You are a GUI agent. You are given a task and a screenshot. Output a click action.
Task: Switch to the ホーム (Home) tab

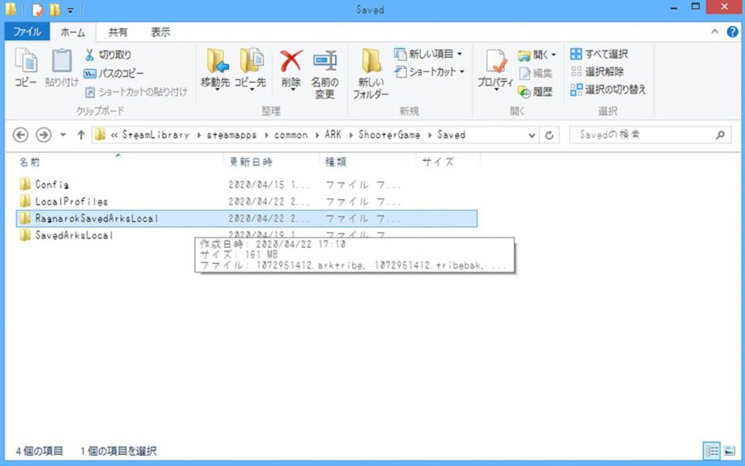[73, 32]
